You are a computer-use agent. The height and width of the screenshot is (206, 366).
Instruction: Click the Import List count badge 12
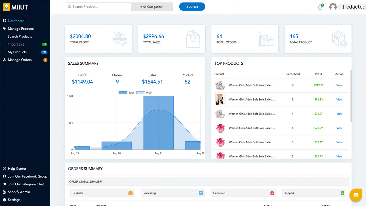(x=45, y=44)
